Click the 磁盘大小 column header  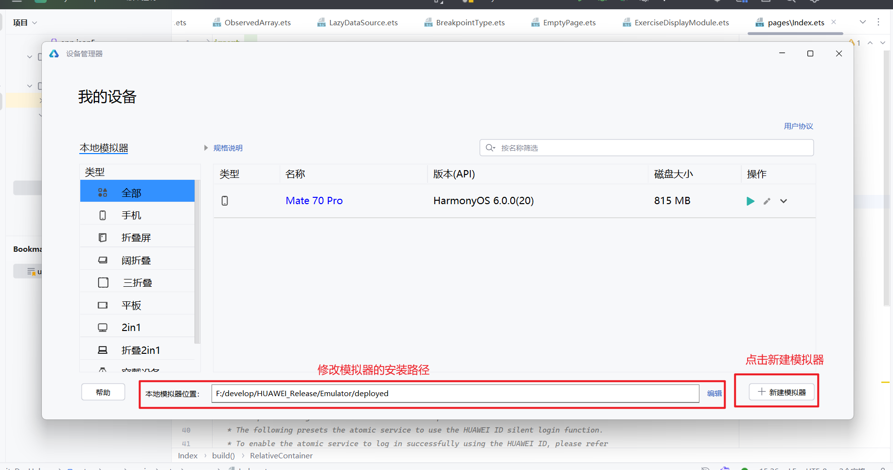click(674, 174)
